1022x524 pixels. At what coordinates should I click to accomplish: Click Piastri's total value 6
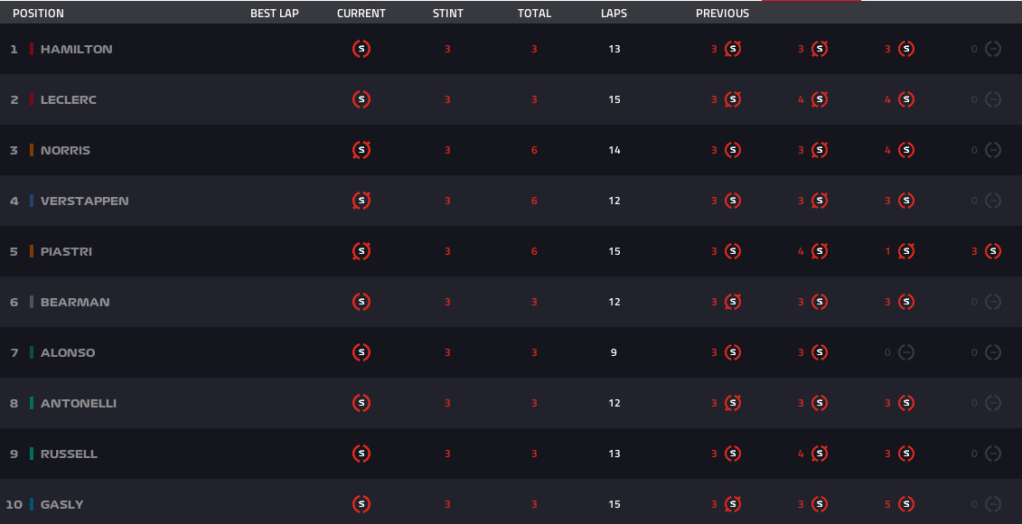(534, 251)
